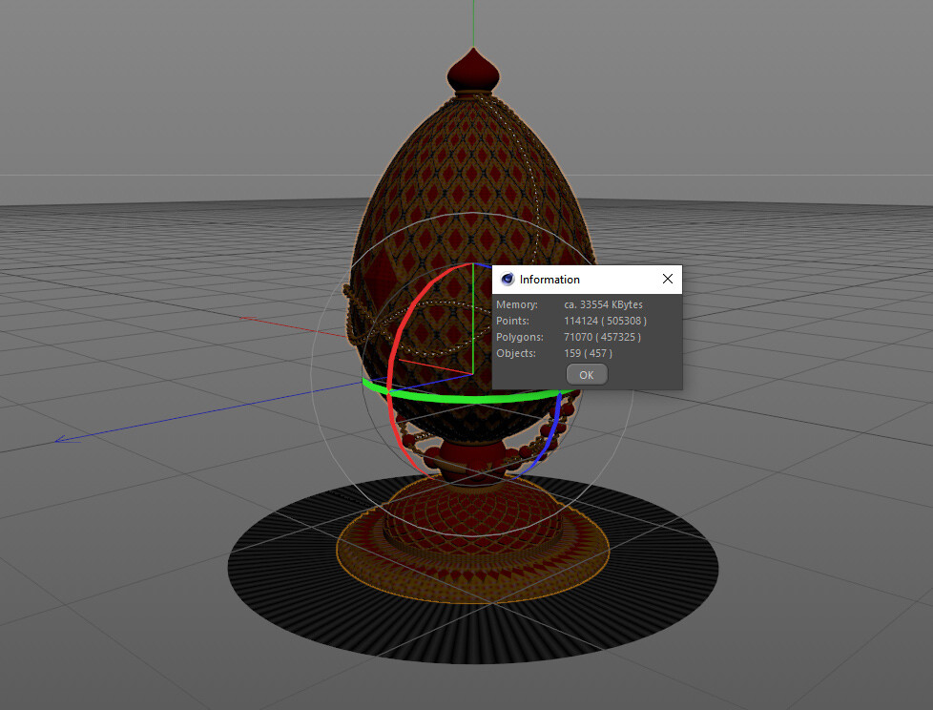Select the Points value '114124 ( 505308 )'
Image resolution: width=933 pixels, height=710 pixels.
(x=605, y=321)
